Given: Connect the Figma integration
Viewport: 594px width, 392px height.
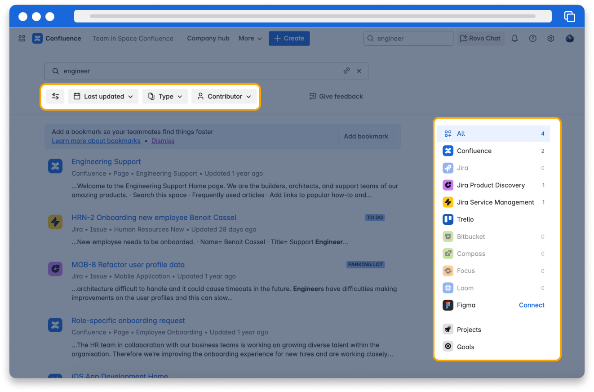Looking at the screenshot, I should tap(532, 305).
